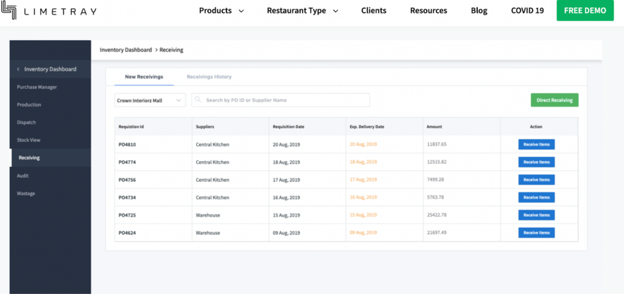Viewport: 624px width, 294px height.
Task: Select requisition ID PO4624
Action: point(127,233)
